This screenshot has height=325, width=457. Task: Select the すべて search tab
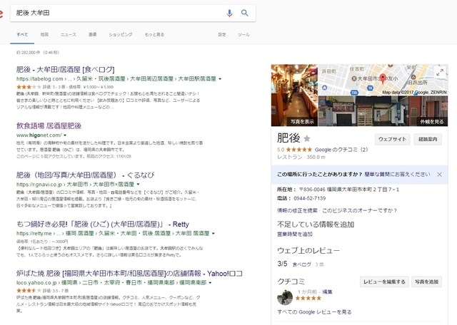(22, 34)
